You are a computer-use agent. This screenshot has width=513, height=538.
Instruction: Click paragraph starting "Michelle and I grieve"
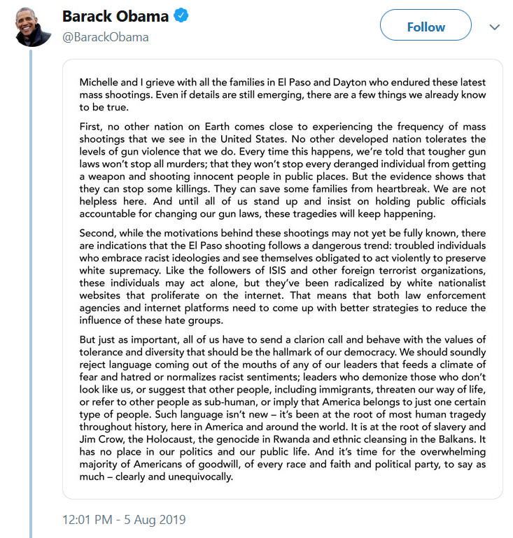[283, 94]
